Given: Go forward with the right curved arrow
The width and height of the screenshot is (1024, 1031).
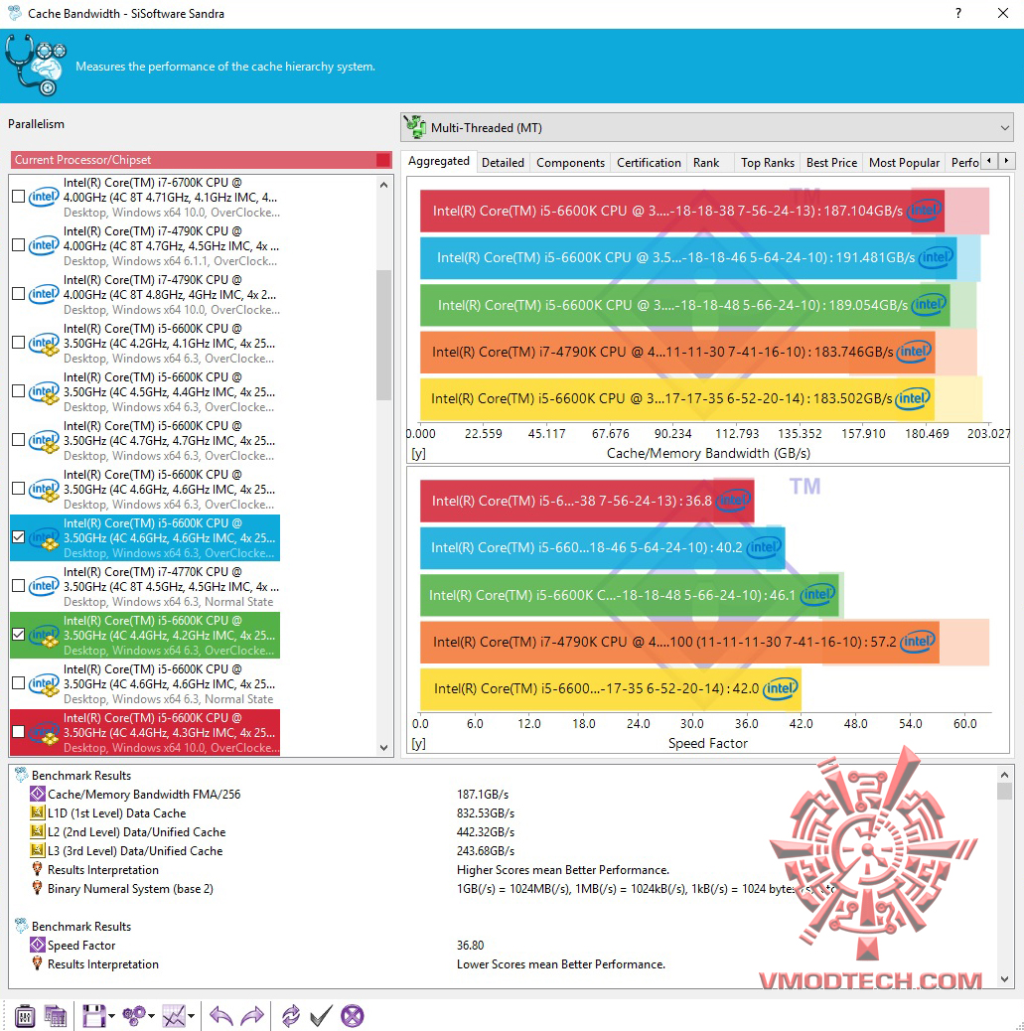Looking at the screenshot, I should point(252,1016).
